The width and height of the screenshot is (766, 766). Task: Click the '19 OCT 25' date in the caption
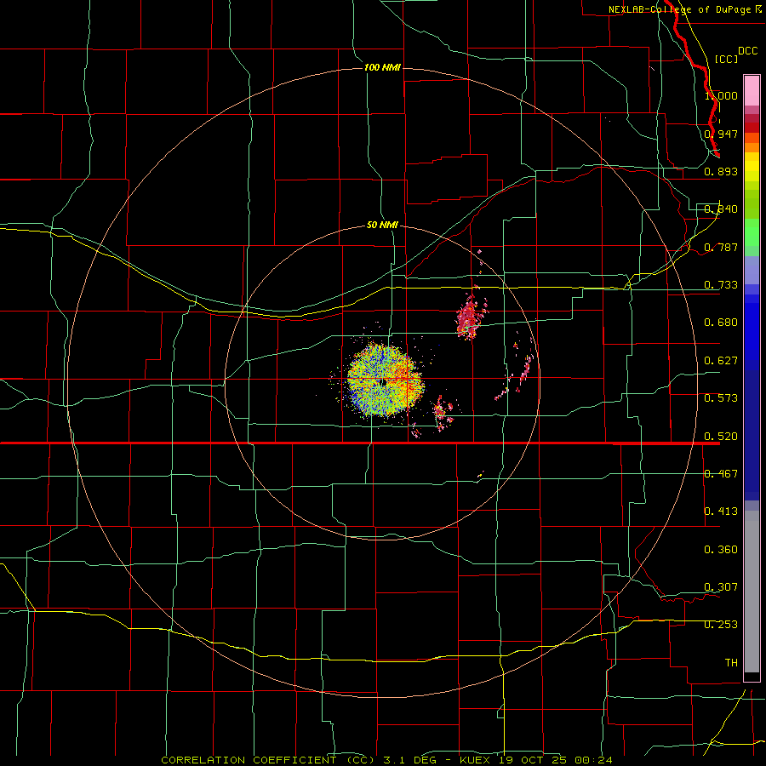pyautogui.click(x=534, y=760)
